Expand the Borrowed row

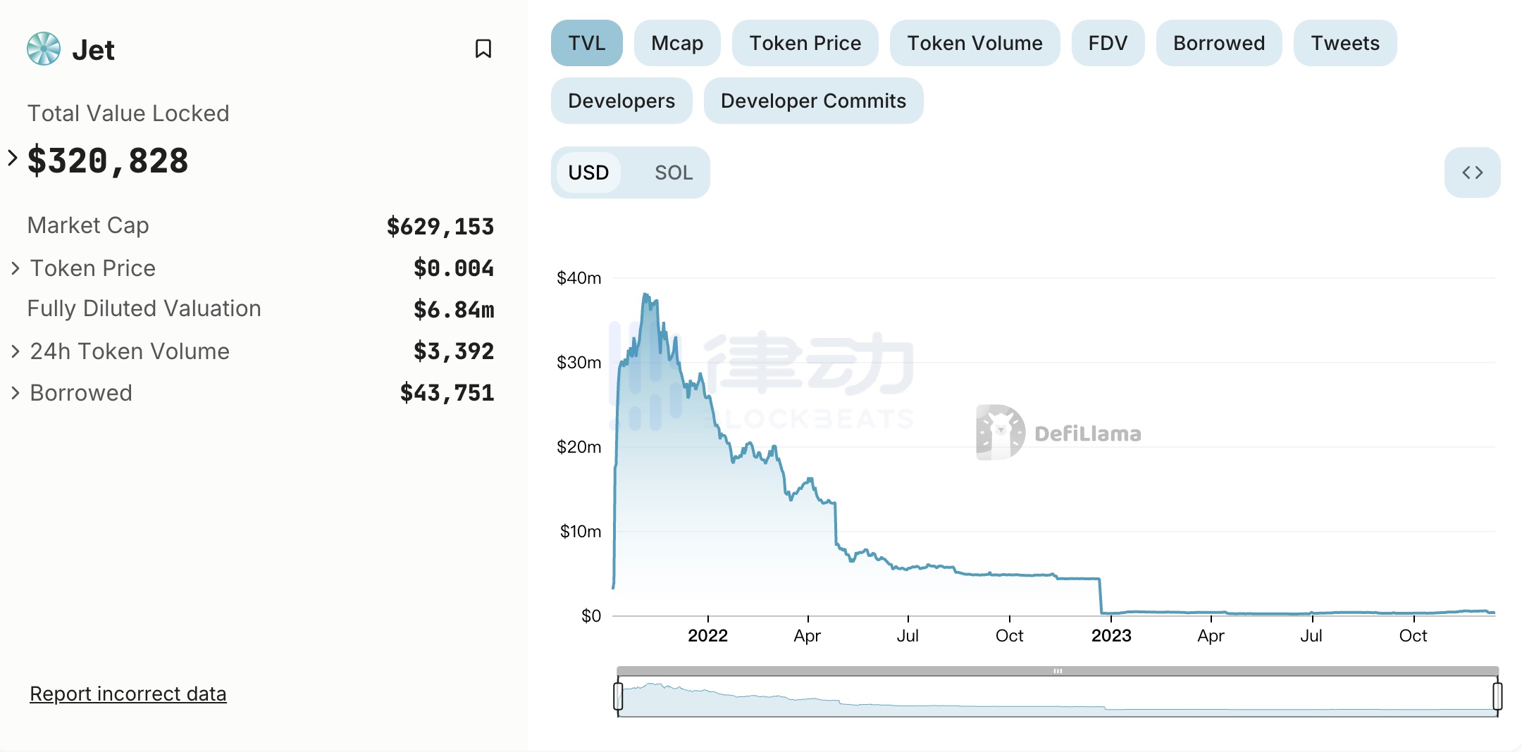(x=16, y=393)
